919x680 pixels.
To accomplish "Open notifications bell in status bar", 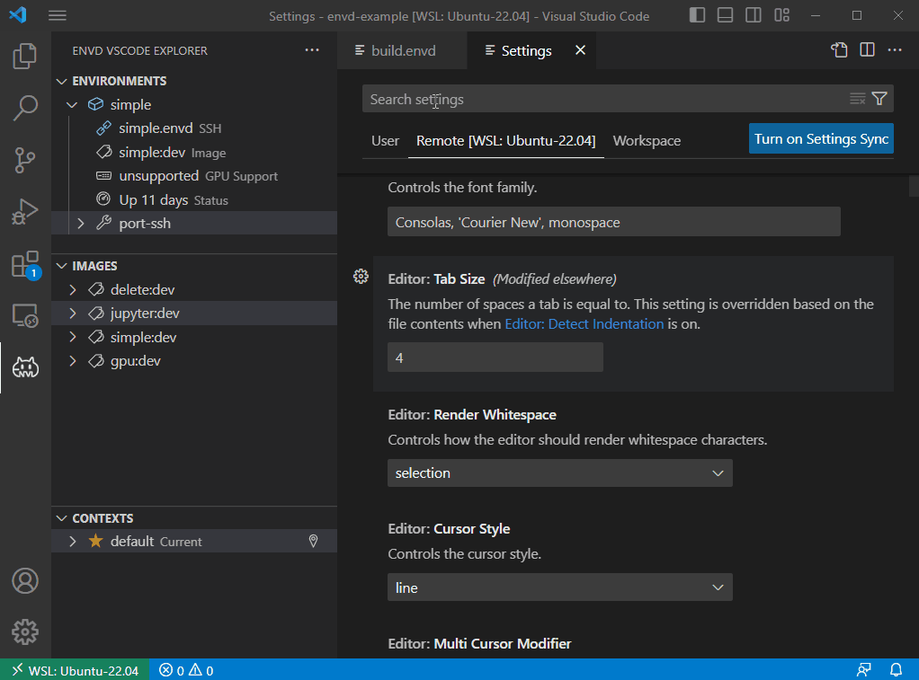I will 897,669.
